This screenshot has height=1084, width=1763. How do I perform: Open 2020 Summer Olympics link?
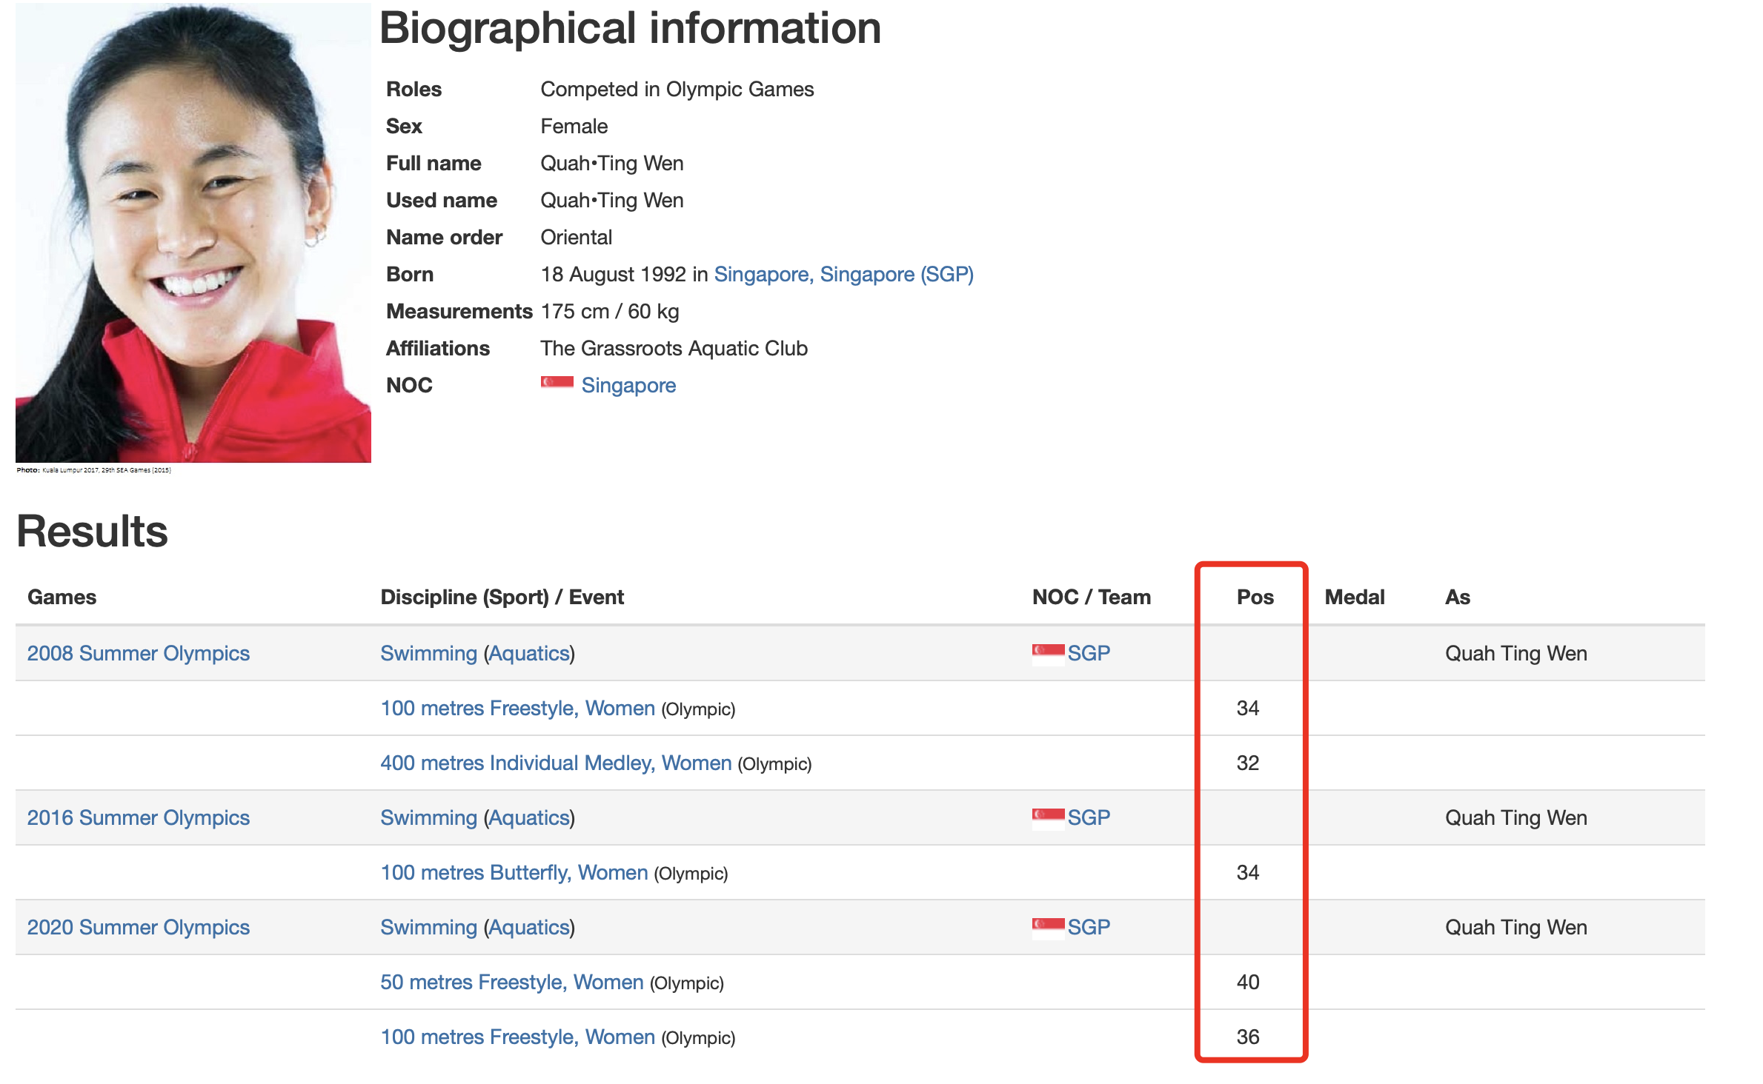point(139,928)
